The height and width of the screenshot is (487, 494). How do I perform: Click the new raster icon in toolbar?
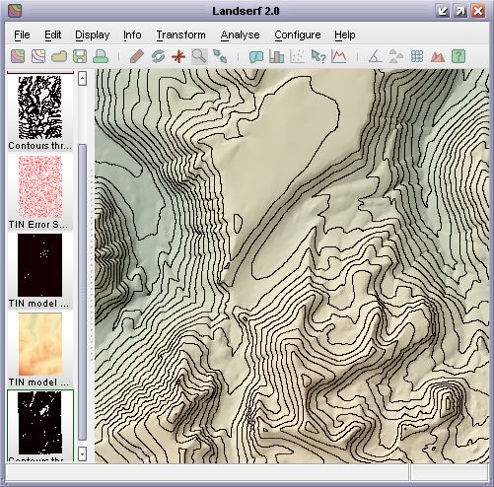click(18, 56)
